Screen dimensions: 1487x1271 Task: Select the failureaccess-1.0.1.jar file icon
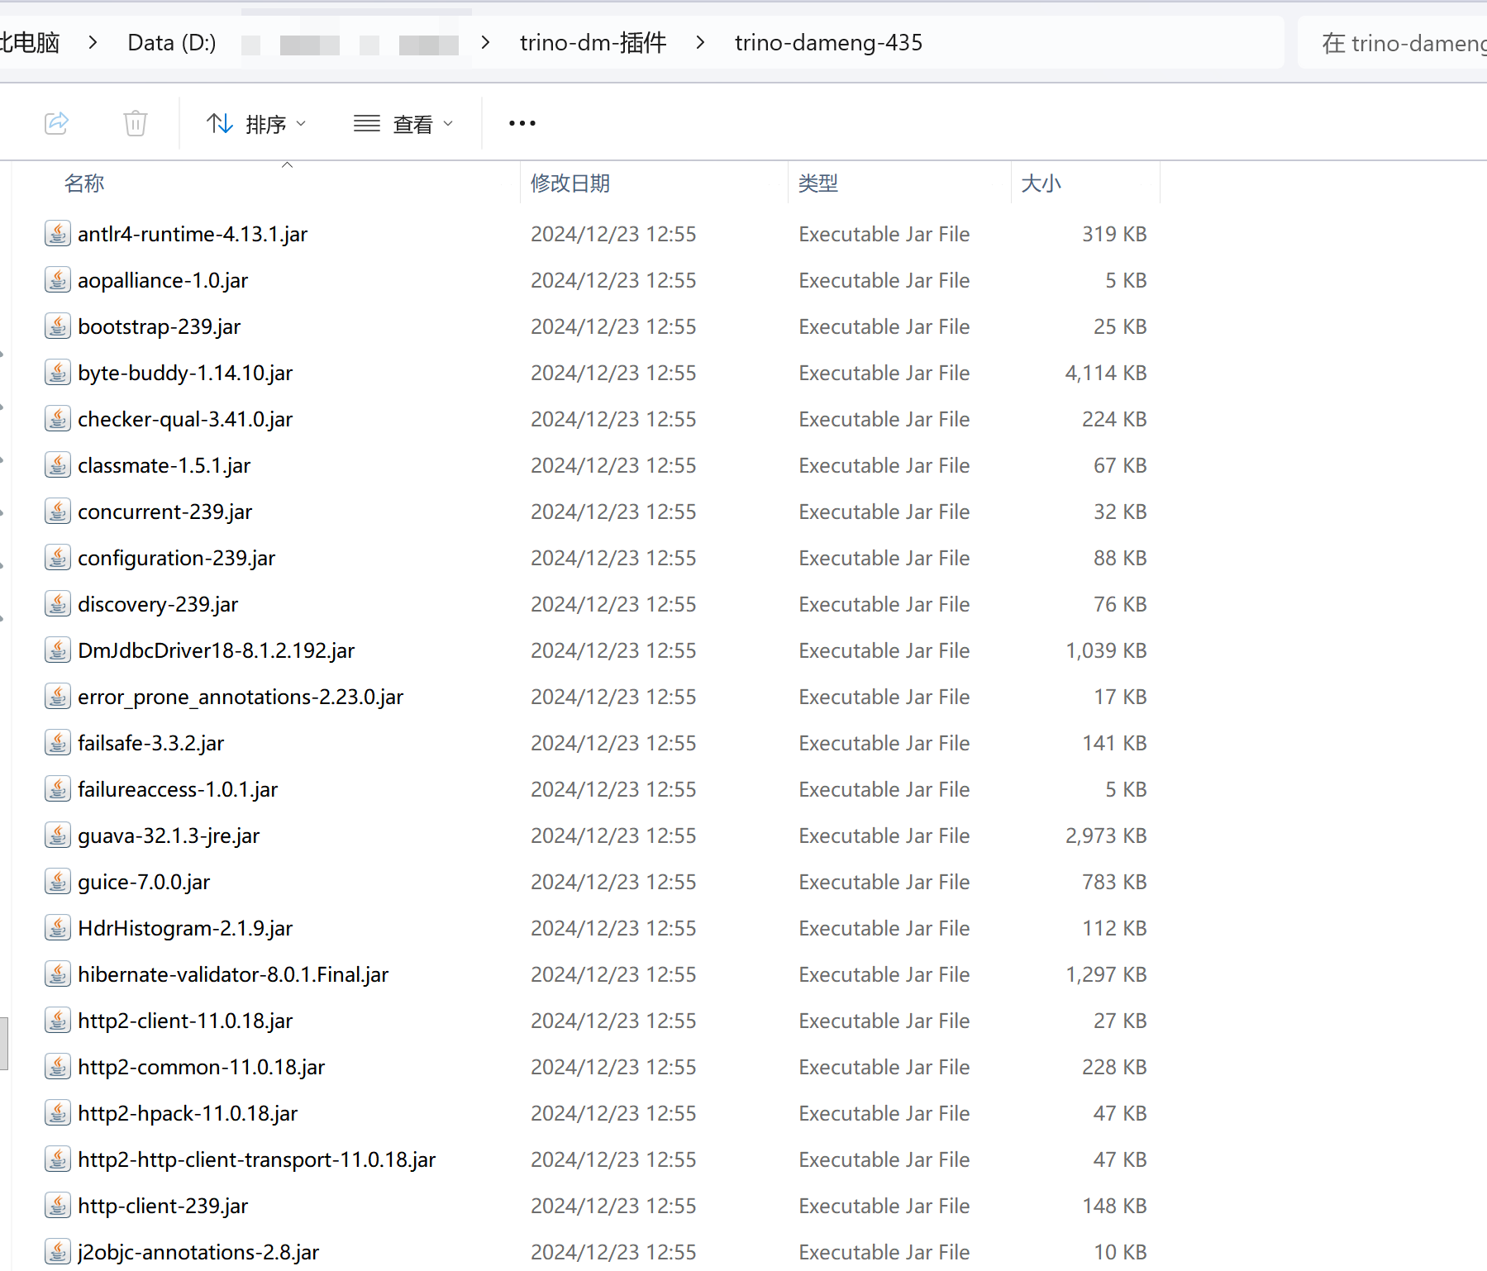tap(57, 789)
